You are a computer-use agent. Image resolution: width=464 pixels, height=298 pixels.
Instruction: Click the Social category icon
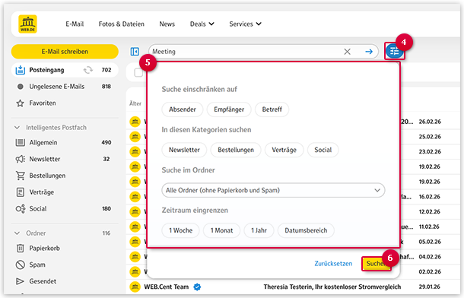tap(21, 209)
